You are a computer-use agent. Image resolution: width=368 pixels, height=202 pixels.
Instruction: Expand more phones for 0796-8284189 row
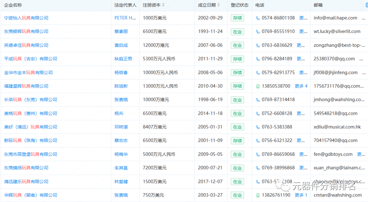point(301,59)
